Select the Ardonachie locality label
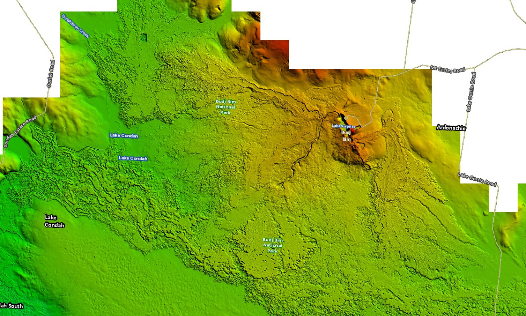The image size is (526, 316). click(x=451, y=128)
